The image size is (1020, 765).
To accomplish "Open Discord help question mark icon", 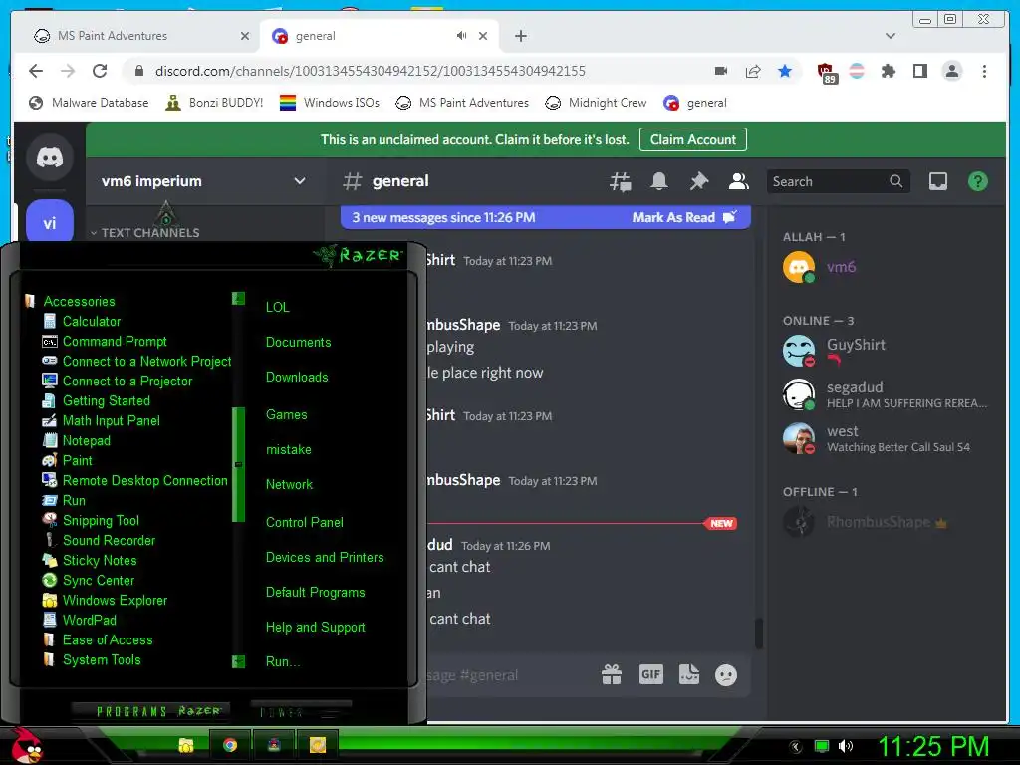I will tap(978, 181).
